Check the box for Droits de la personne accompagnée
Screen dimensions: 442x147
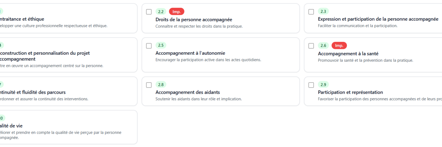[x=149, y=12]
